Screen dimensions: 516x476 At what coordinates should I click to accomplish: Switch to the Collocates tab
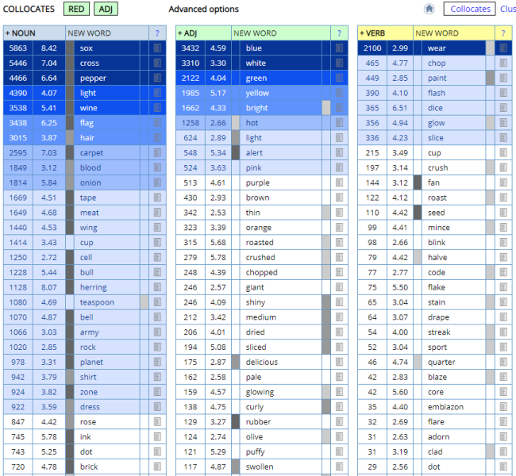click(470, 9)
